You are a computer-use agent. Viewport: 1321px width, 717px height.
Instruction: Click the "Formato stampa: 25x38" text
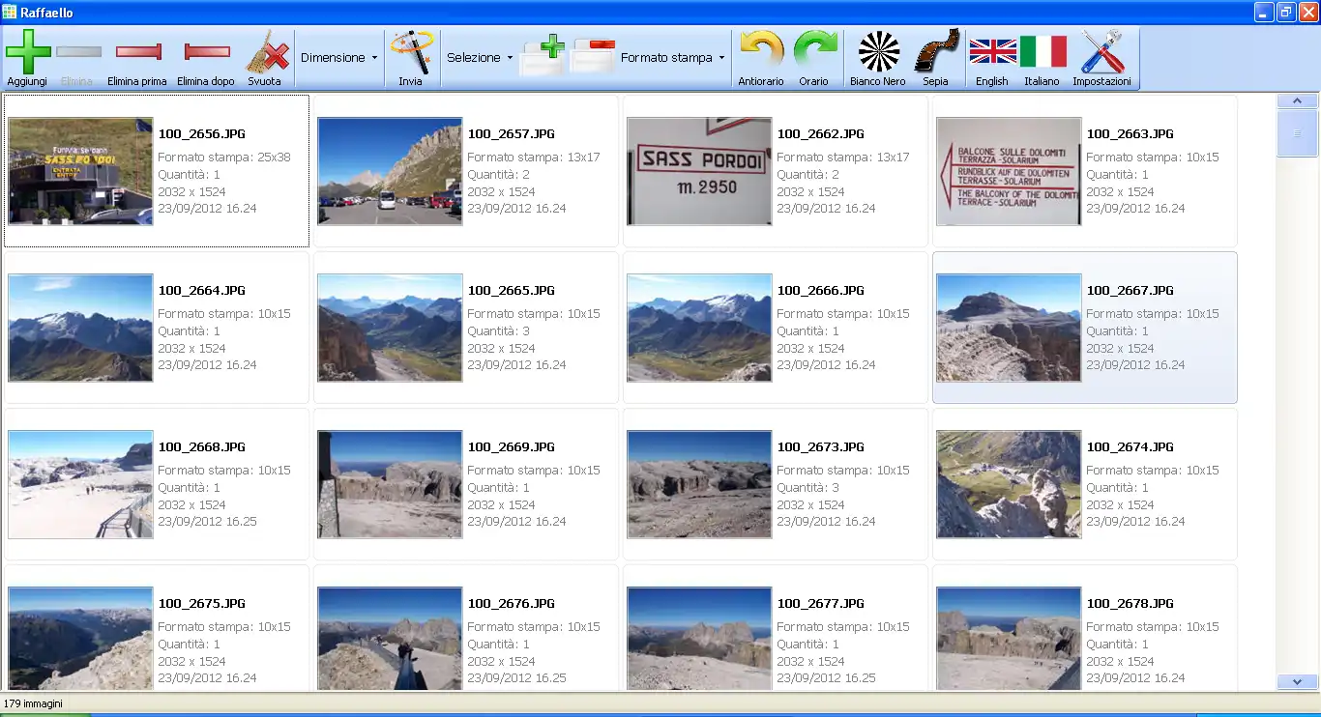(224, 158)
